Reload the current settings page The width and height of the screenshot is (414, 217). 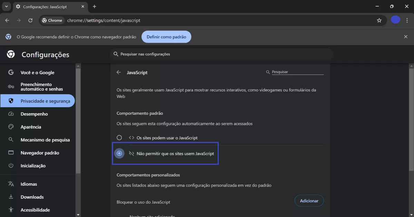tap(30, 20)
